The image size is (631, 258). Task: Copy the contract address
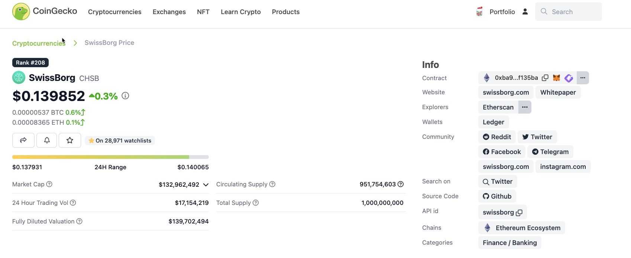pyautogui.click(x=545, y=78)
